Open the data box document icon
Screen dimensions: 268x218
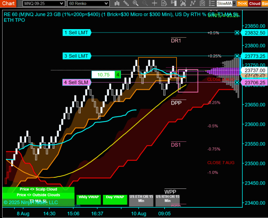pos(164,3)
